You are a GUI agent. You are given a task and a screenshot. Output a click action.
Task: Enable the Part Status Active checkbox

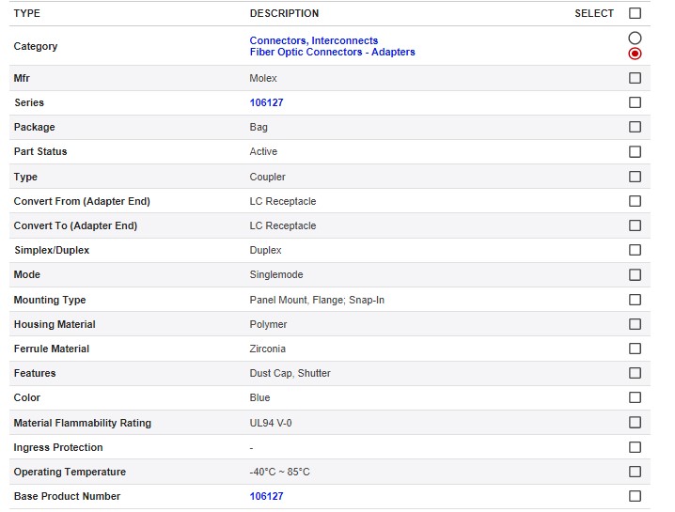[x=635, y=151]
